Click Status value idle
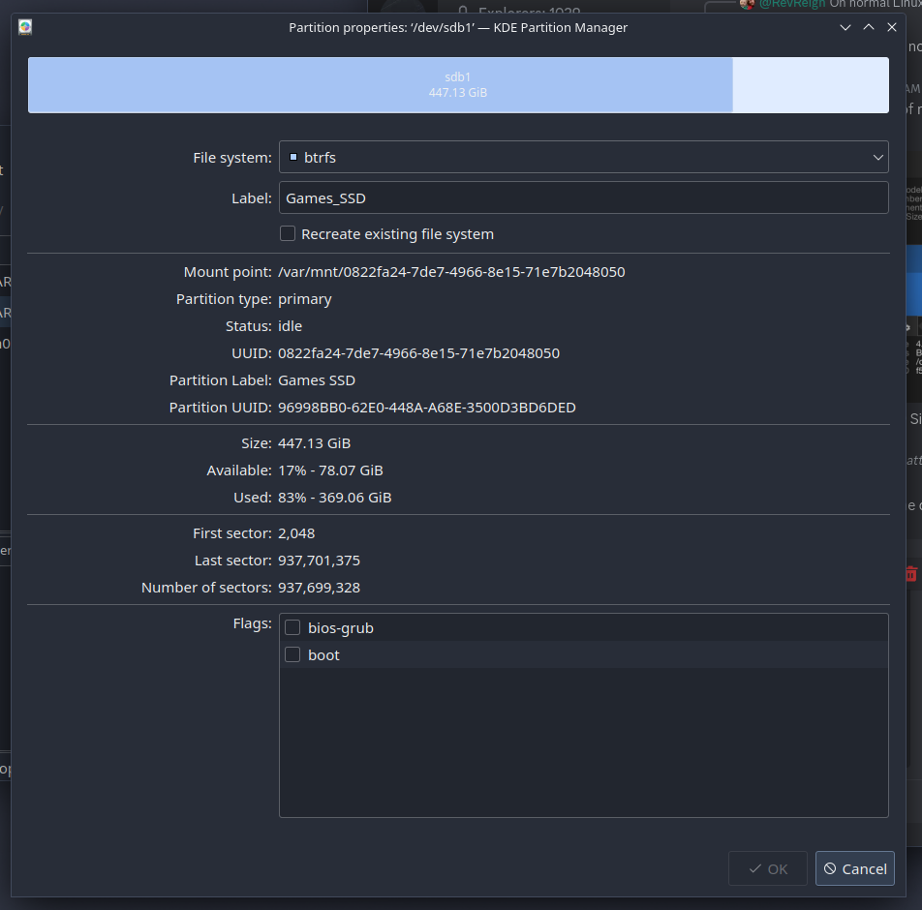This screenshot has width=922, height=910. tap(290, 325)
